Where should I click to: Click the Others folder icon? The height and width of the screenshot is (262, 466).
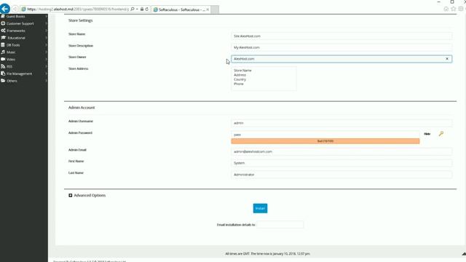tap(3, 81)
